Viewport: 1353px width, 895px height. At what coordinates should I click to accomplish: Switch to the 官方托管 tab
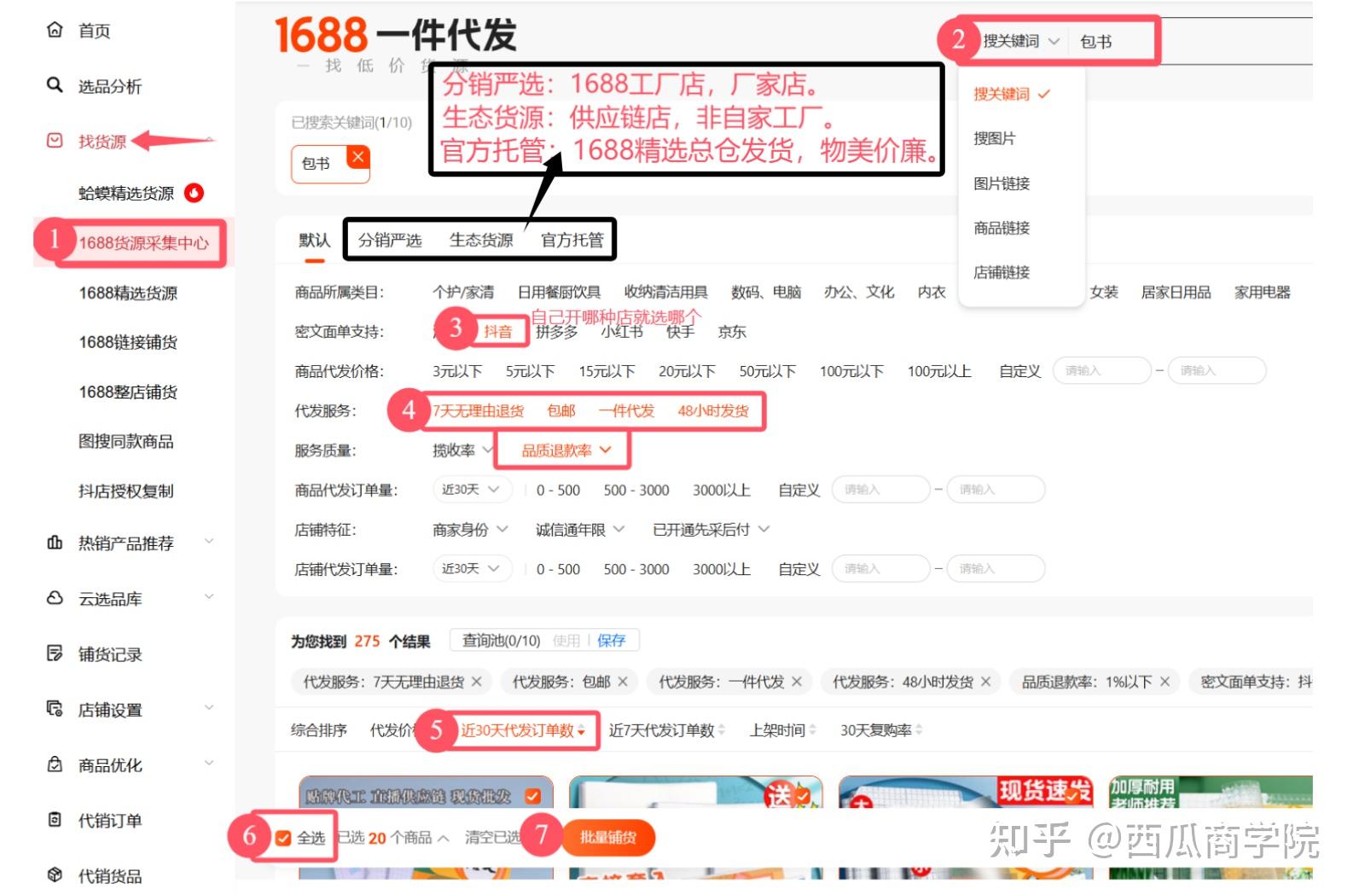[x=572, y=241]
